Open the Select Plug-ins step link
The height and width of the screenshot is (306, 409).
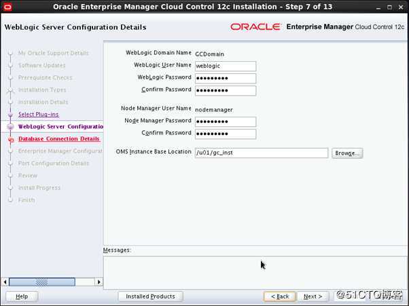click(39, 115)
